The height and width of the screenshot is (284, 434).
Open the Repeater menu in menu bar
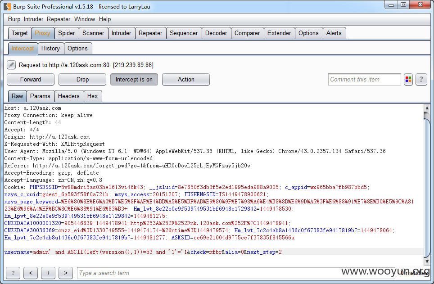(59, 19)
